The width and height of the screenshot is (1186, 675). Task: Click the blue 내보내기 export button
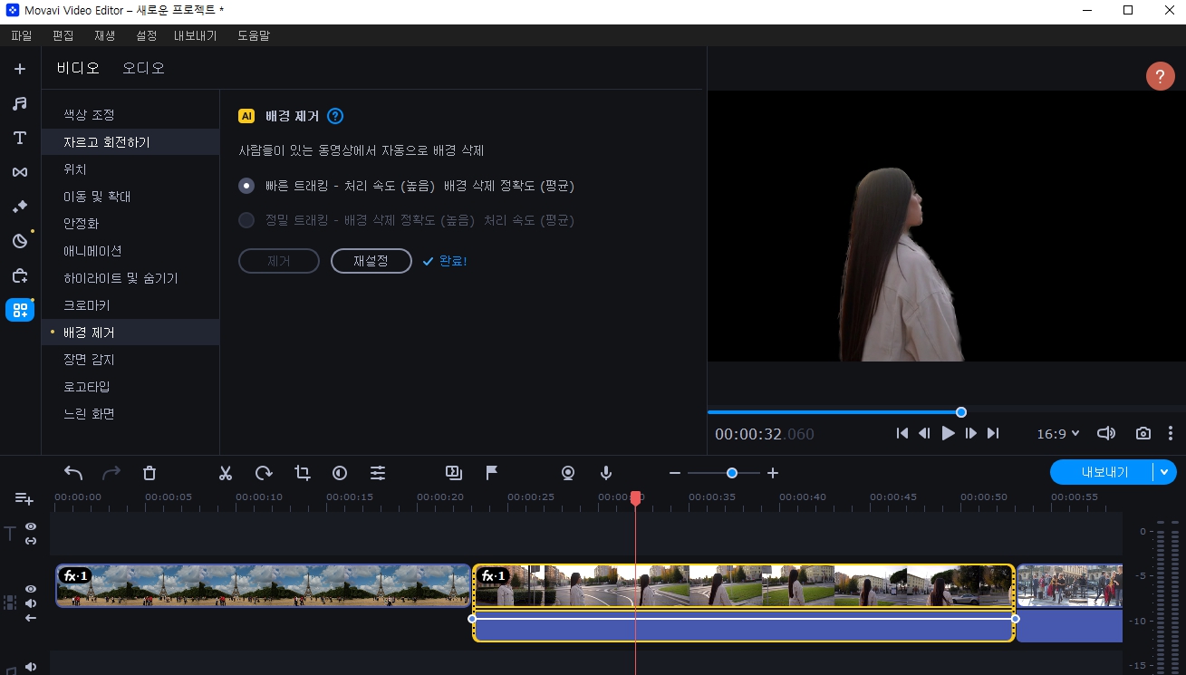[1104, 472]
